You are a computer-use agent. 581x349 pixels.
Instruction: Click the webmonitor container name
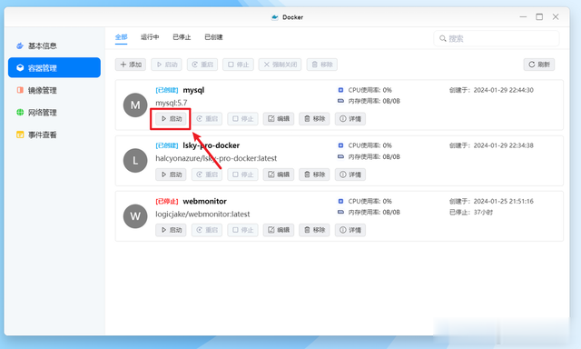coord(204,201)
